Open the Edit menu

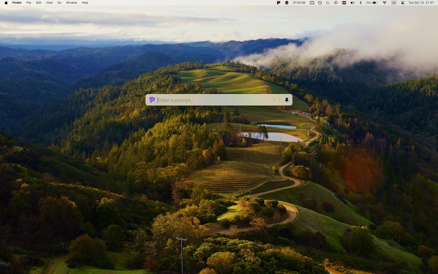click(39, 3)
